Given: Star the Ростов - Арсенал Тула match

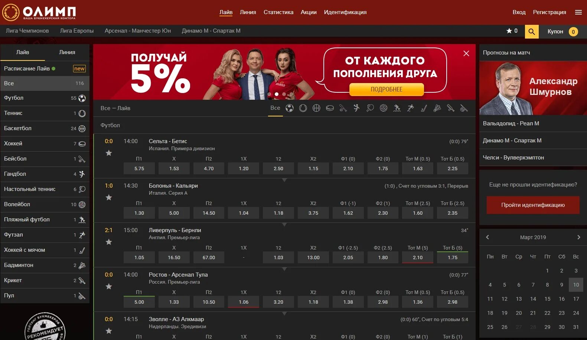Looking at the screenshot, I should tap(109, 286).
